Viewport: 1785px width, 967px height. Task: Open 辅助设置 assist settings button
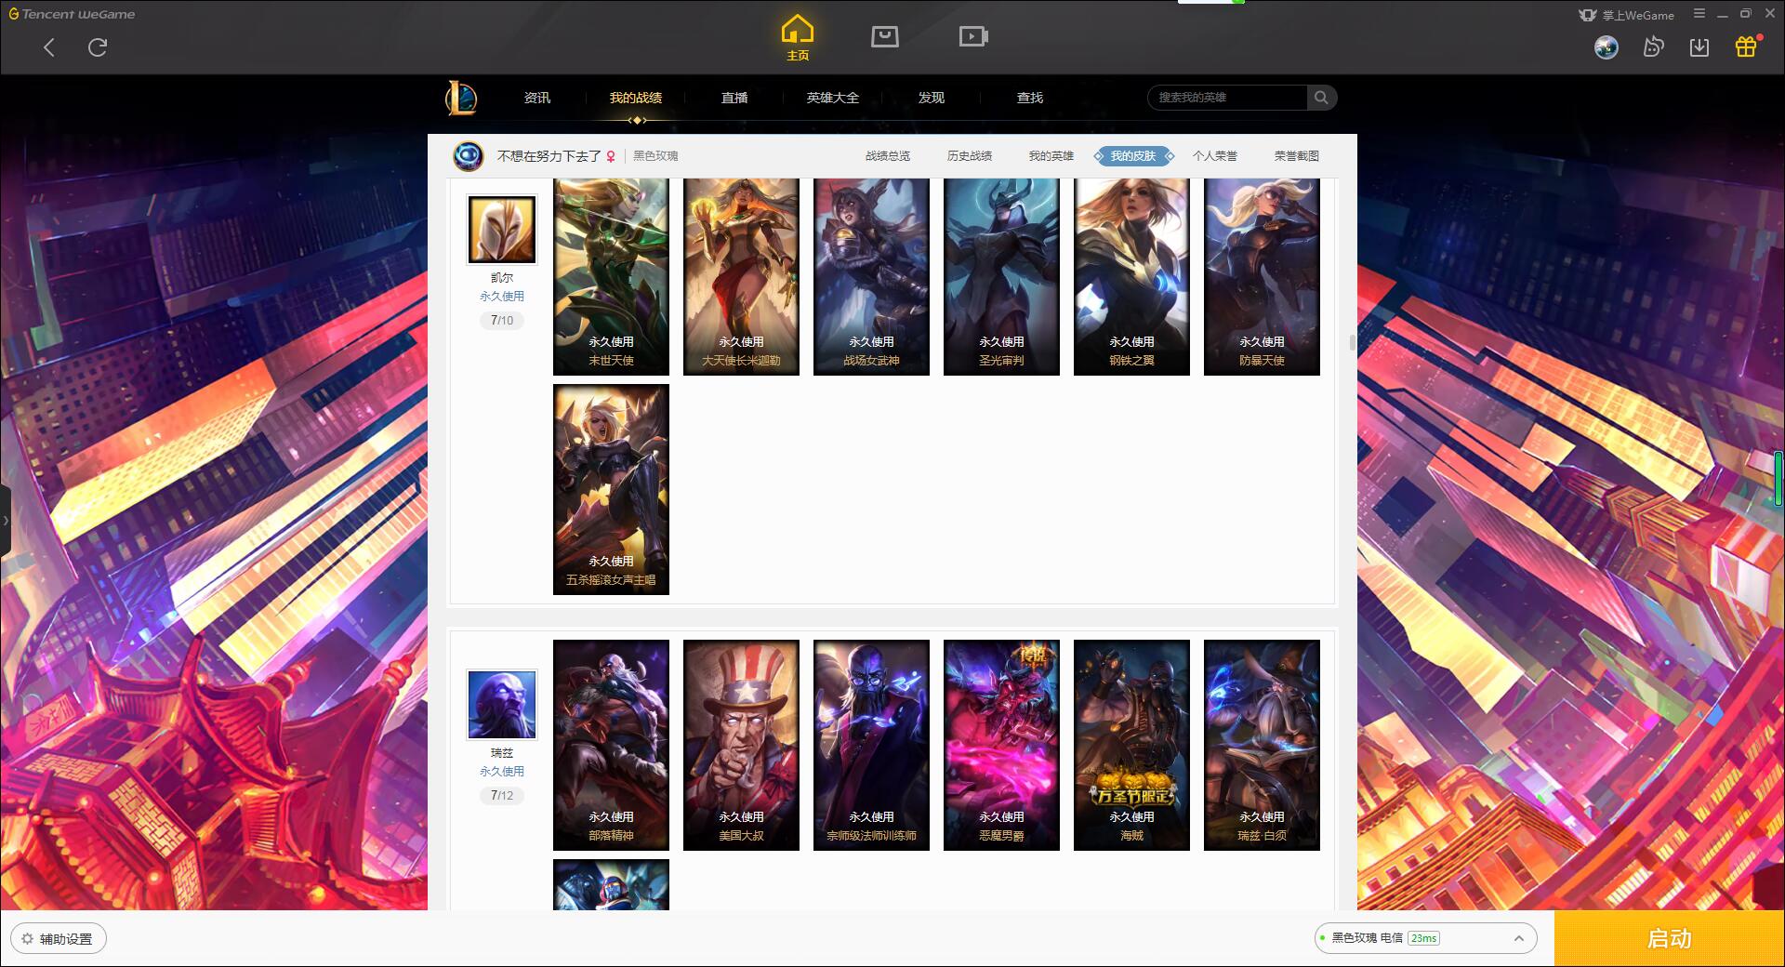tap(59, 939)
